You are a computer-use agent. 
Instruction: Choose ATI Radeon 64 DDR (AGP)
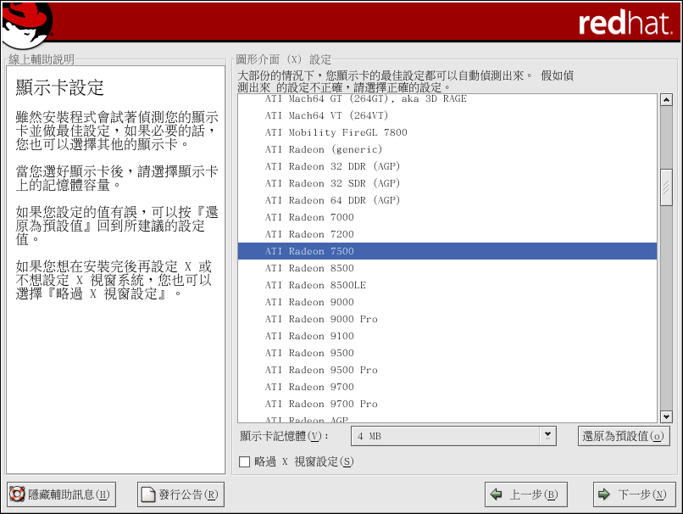[x=332, y=200]
